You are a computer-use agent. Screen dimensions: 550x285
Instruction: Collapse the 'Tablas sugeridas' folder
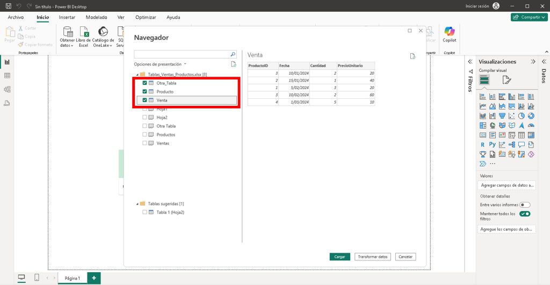click(x=137, y=204)
